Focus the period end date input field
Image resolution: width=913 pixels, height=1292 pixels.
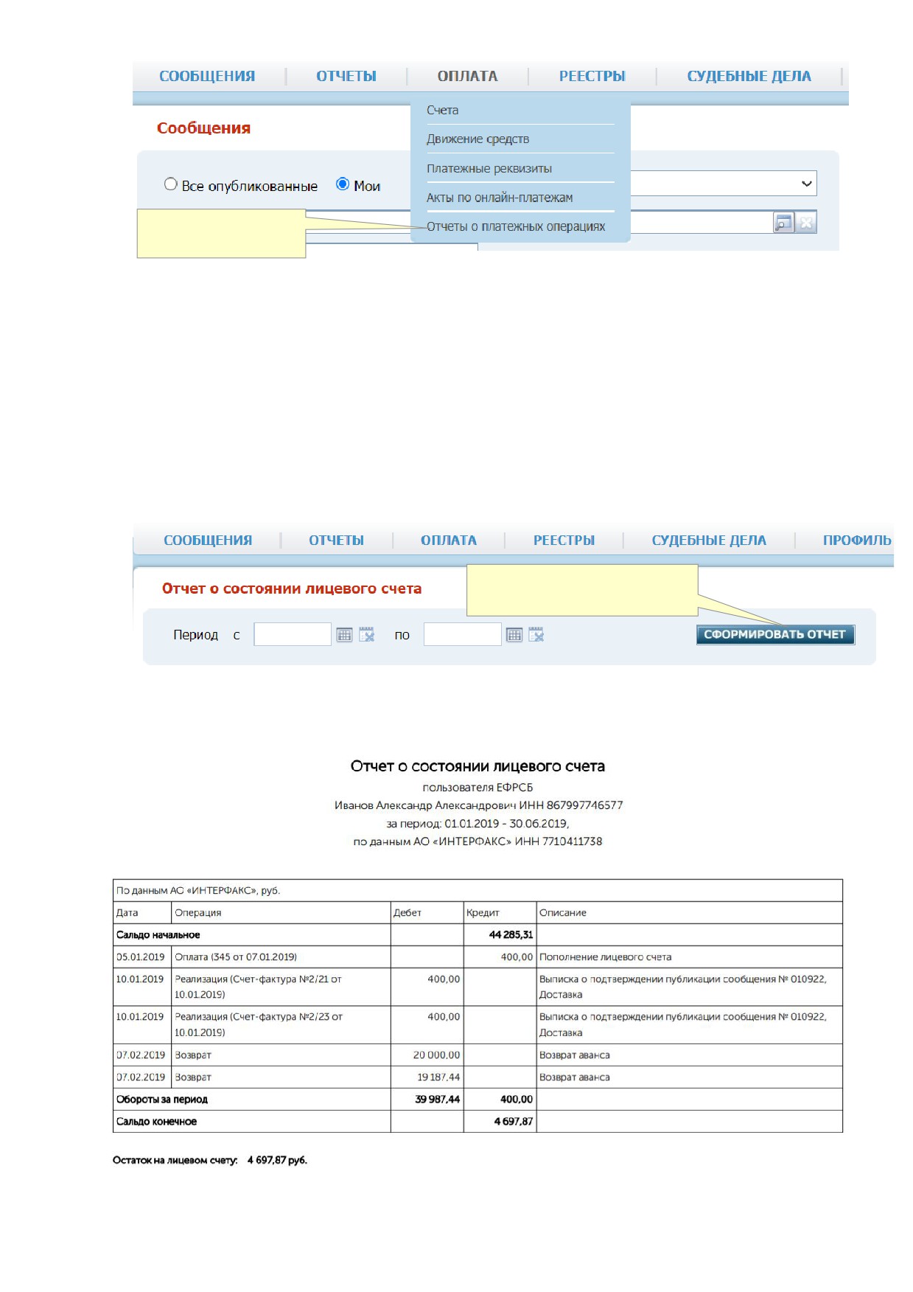[463, 634]
